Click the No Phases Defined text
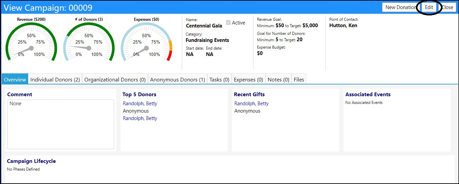The image size is (459, 184). coord(23,169)
